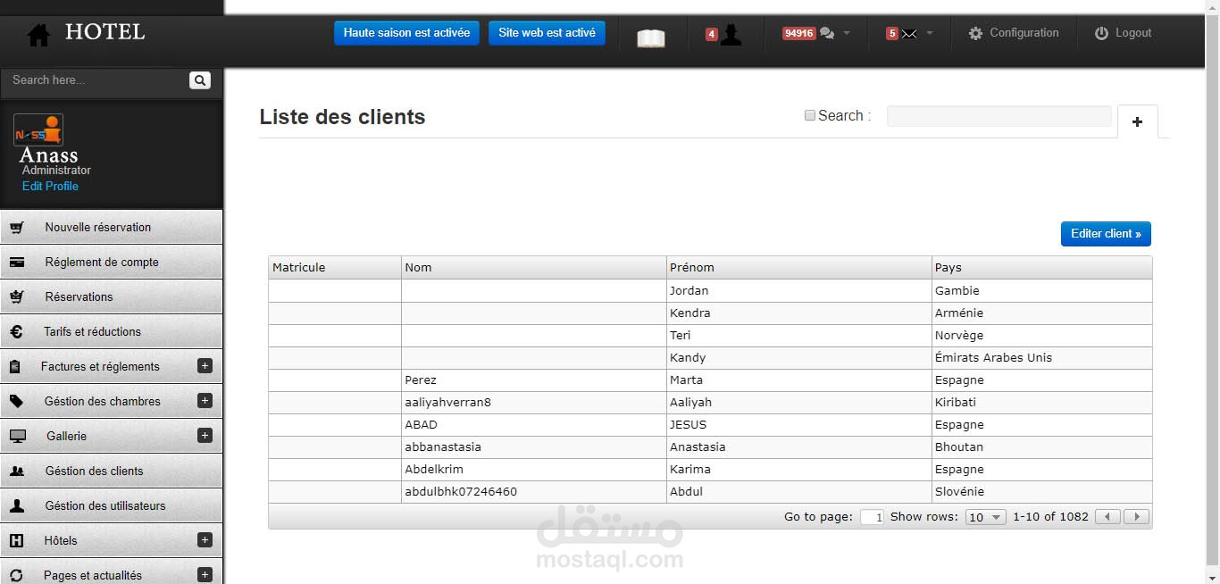Click Site web est activé button

coord(547,33)
